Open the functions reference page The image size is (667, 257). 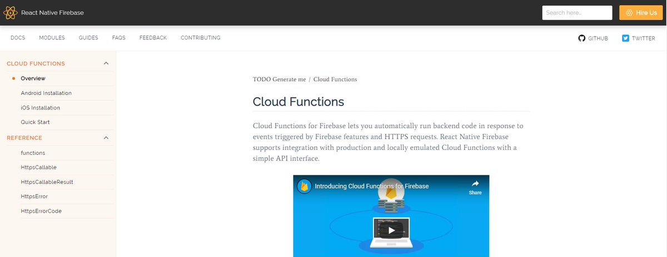(x=33, y=153)
